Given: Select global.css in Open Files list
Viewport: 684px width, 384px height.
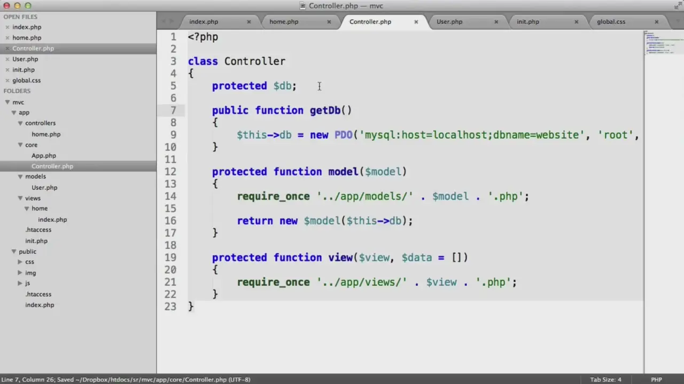Looking at the screenshot, I should (27, 81).
